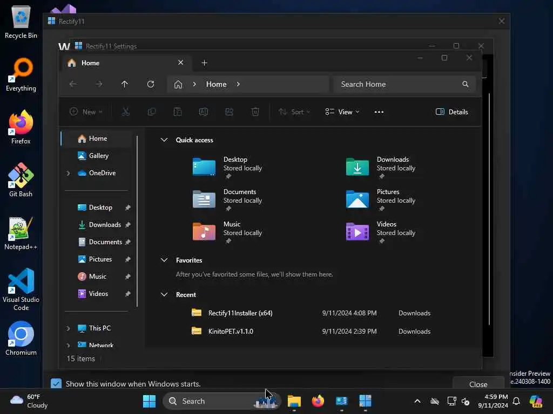Collapse the Recent section
The height and width of the screenshot is (414, 553).
[x=164, y=295]
